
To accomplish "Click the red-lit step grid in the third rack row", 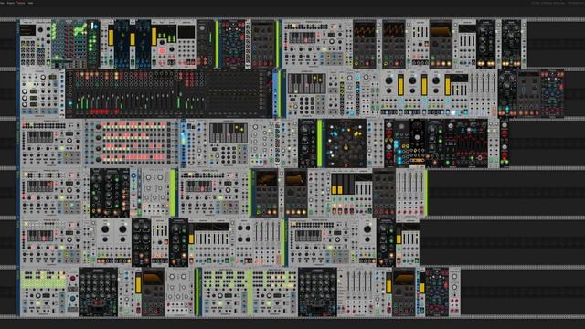I will click(x=134, y=142).
